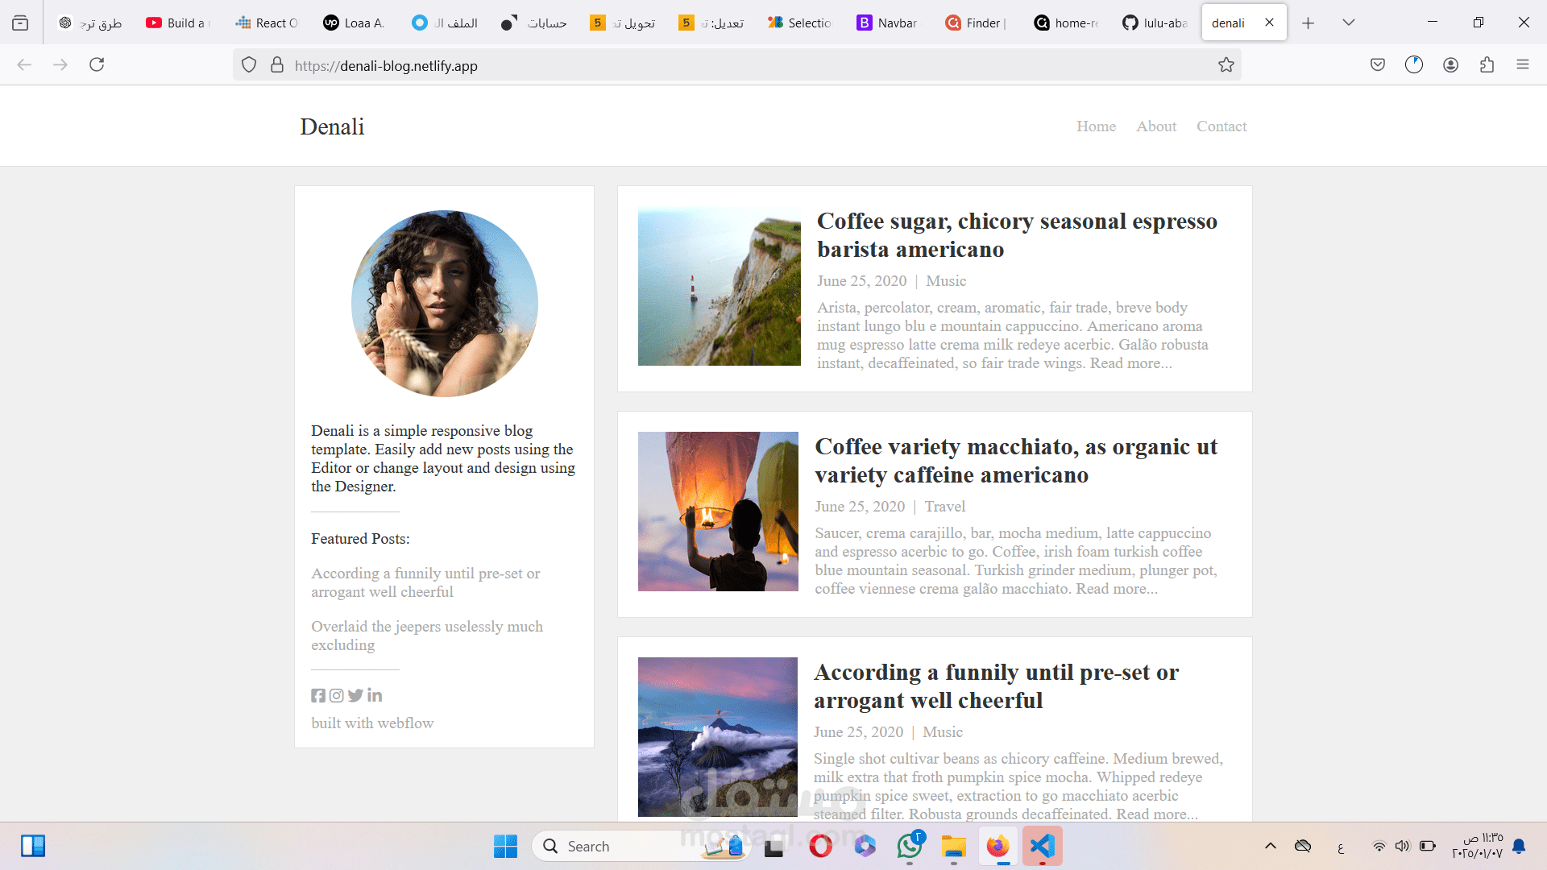Screen dimensions: 1547x870
Task: Open Task View in the taskbar
Action: (774, 846)
